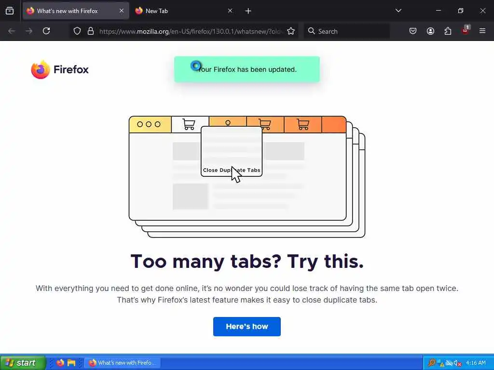Go back one page
The width and height of the screenshot is (494, 370).
pyautogui.click(x=12, y=31)
